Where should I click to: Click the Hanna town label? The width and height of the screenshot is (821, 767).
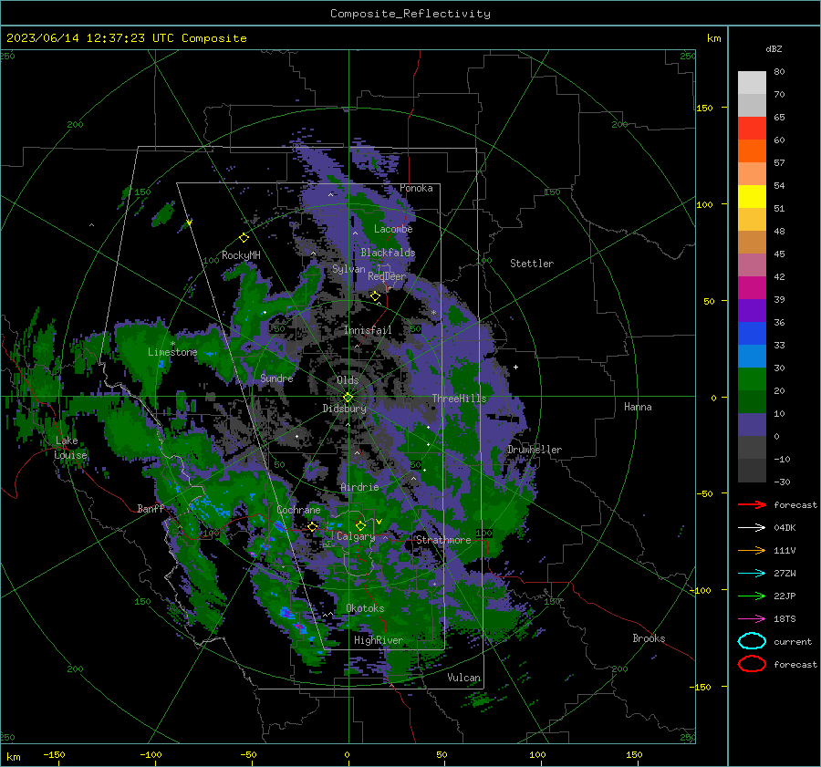(x=638, y=407)
